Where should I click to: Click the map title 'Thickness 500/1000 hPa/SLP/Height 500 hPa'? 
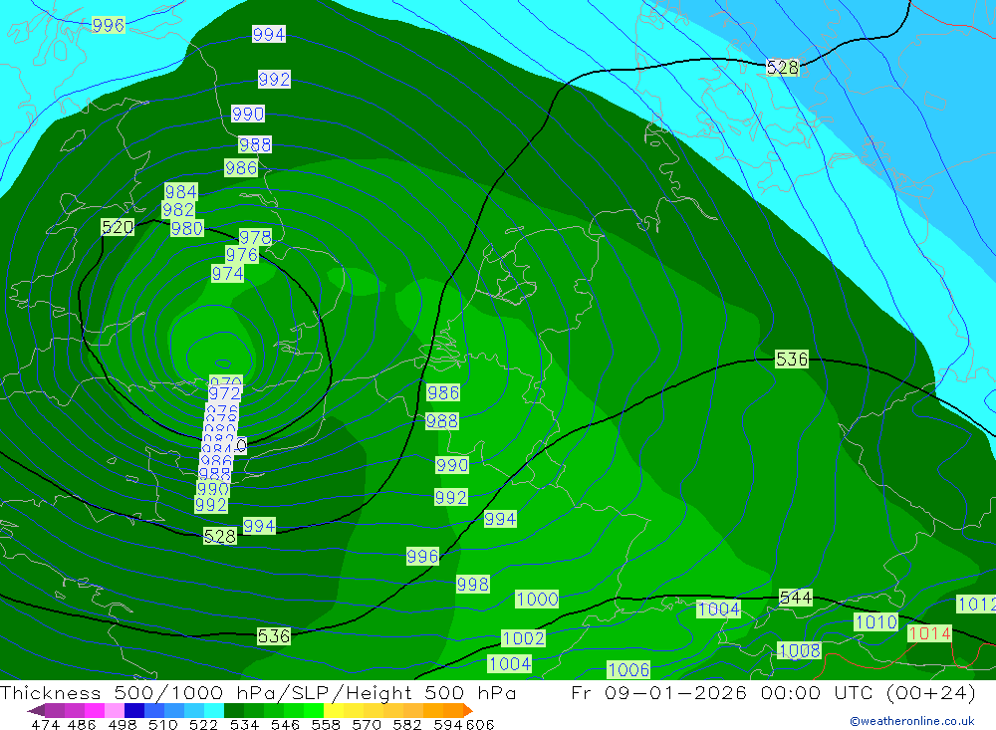click(259, 693)
